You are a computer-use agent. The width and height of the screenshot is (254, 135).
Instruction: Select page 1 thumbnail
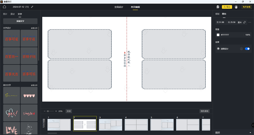[x=59, y=124]
